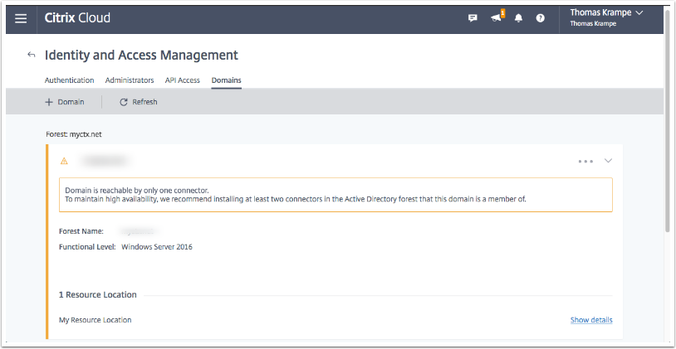Switch to the Authentication tab

(x=70, y=80)
